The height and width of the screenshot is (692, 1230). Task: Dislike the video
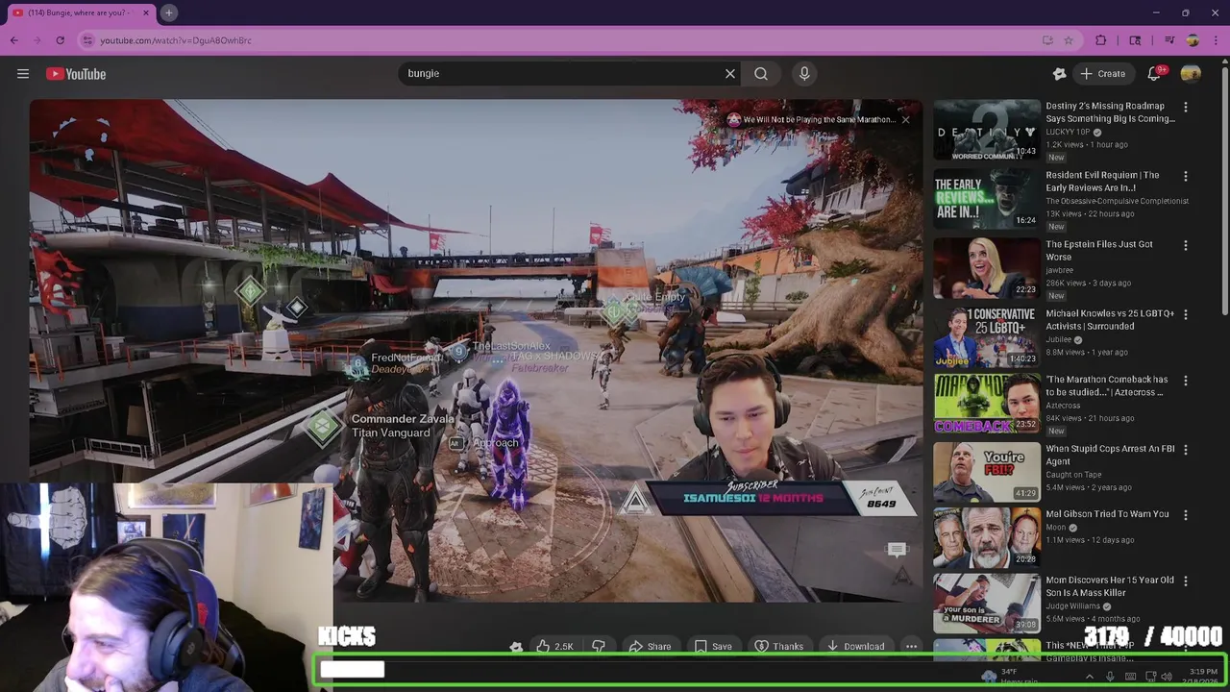click(598, 647)
